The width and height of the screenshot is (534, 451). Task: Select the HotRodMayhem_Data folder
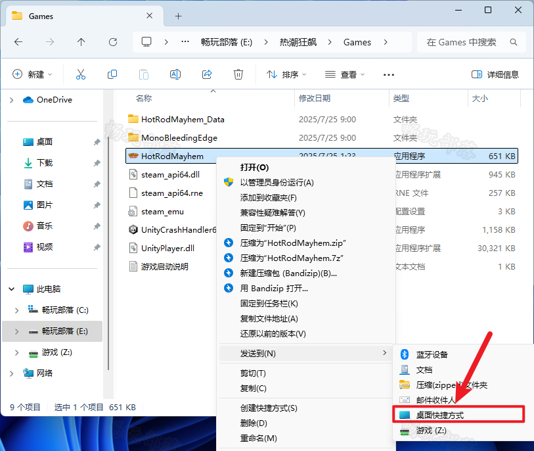(183, 119)
